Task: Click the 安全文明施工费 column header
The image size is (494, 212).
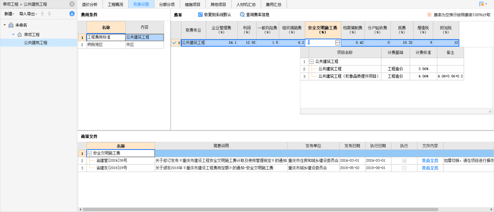Action: [x=323, y=30]
